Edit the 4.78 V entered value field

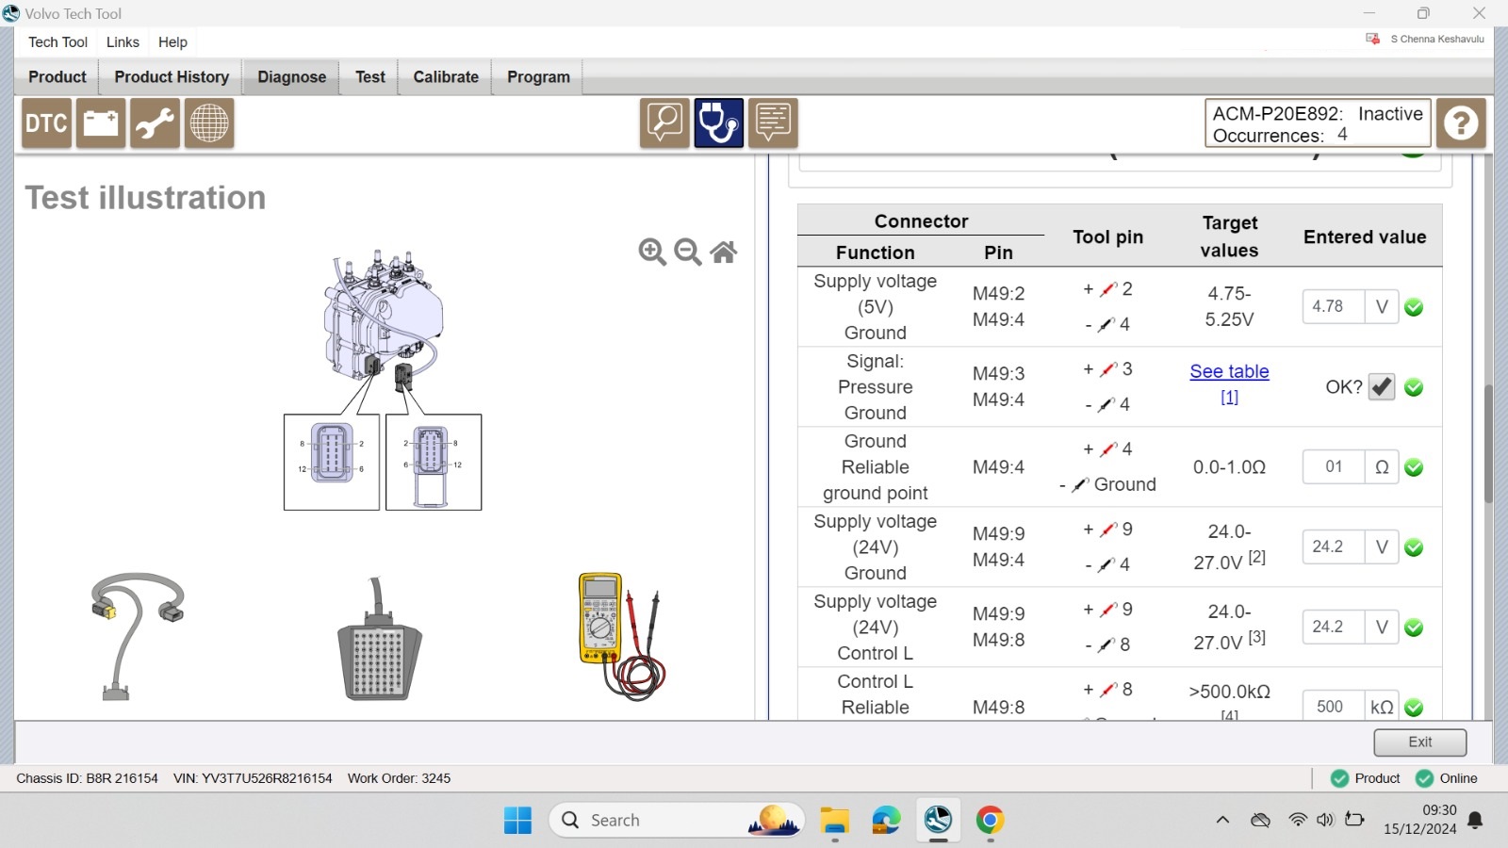point(1334,306)
